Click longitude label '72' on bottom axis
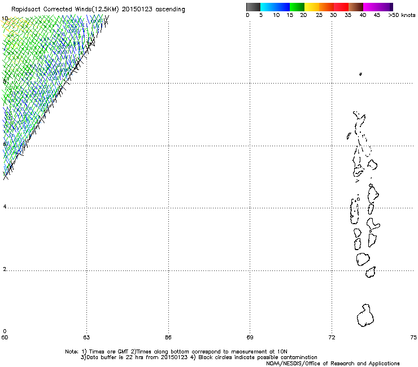The height and width of the screenshot is (367, 418). [332, 338]
